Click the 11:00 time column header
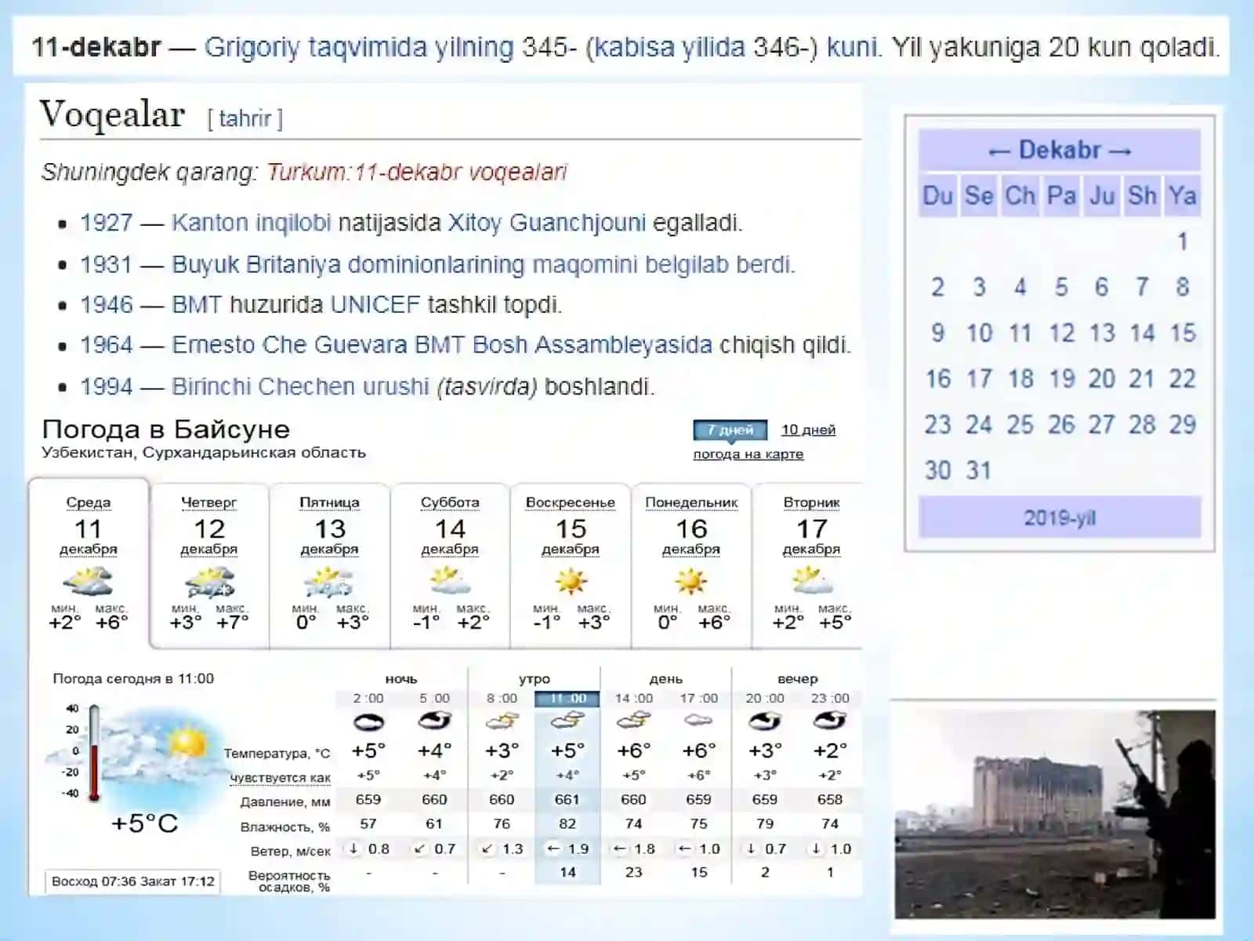 (567, 698)
